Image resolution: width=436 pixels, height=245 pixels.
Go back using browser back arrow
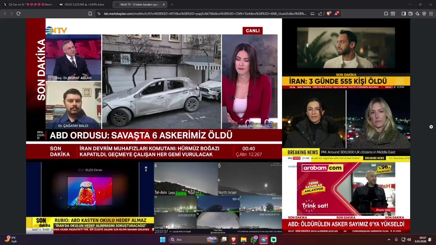point(5,14)
